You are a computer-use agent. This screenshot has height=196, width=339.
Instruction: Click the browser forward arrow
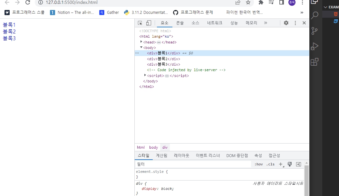pyautogui.click(x=17, y=3)
